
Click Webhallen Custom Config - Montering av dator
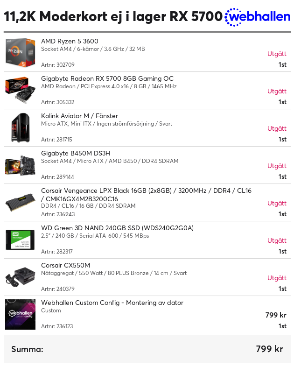pos(112,303)
